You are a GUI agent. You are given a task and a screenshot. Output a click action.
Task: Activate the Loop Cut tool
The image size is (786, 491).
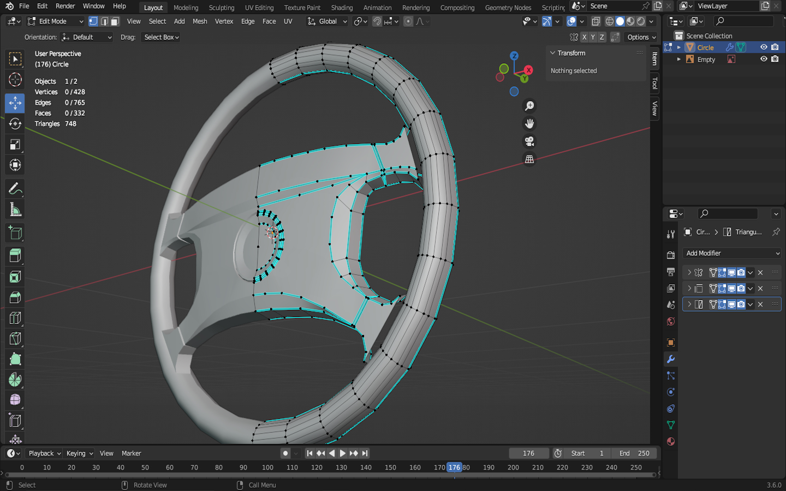tap(15, 318)
